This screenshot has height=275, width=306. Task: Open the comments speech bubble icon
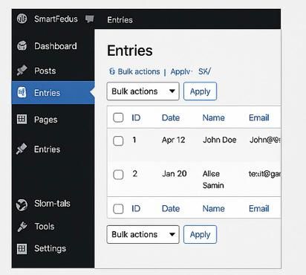click(x=90, y=19)
